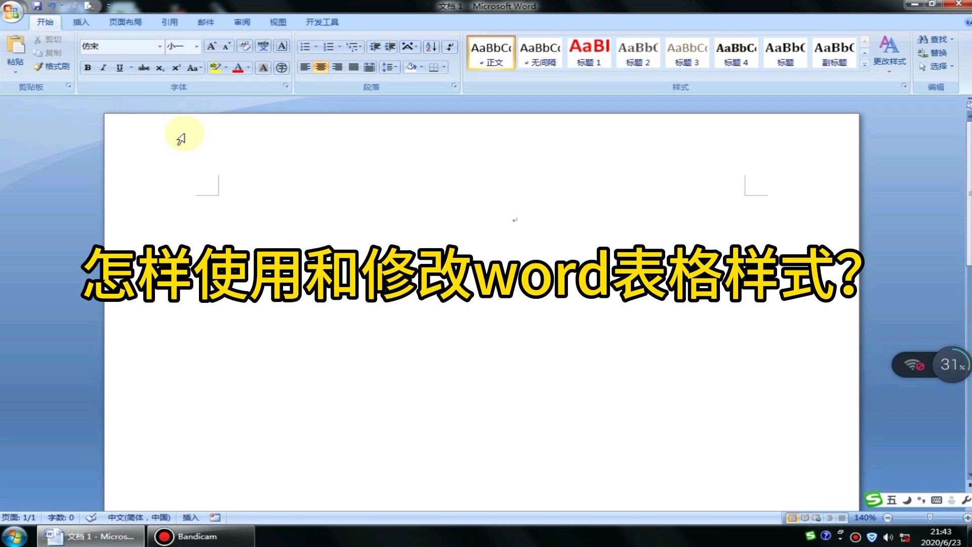Click the zoom out minus button
Viewport: 972px width, 547px height.
click(887, 518)
